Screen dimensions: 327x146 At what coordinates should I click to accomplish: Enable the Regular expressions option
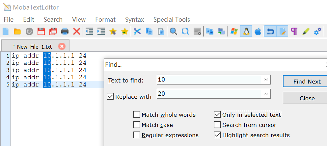point(137,135)
